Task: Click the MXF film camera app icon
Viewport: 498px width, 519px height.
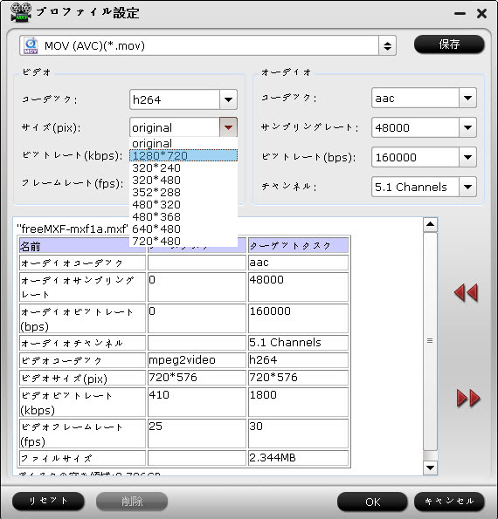Action: (x=21, y=12)
